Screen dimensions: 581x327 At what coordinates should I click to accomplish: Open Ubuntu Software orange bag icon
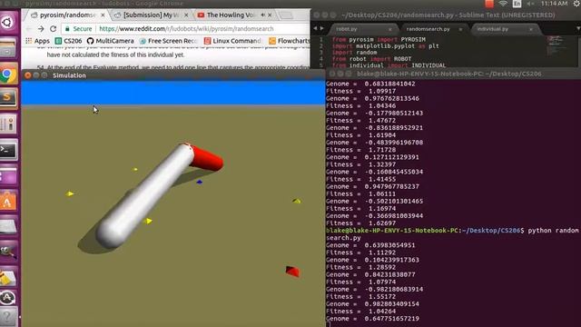click(8, 202)
